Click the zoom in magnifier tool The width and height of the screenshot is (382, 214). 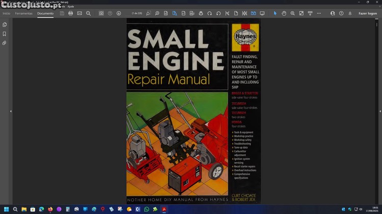coord(292,13)
